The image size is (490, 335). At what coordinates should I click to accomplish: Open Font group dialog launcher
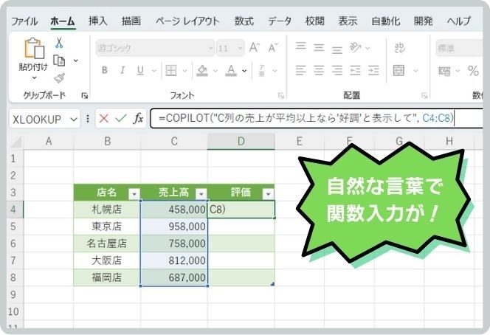coord(281,96)
